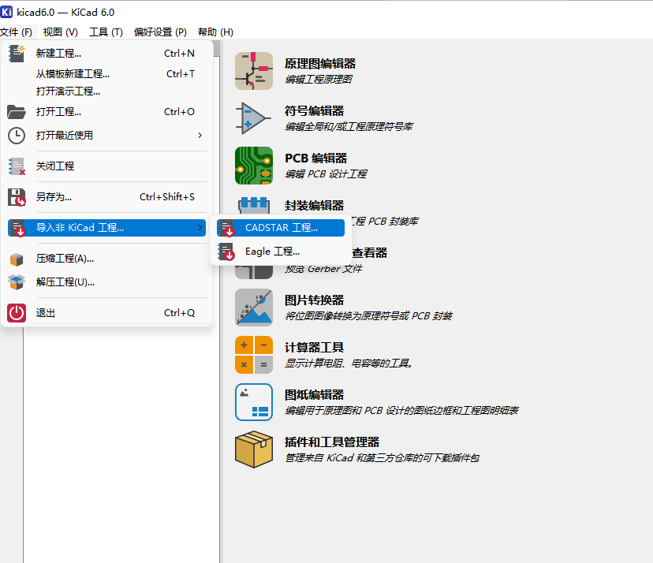653x563 pixels.
Task: Click the 符号编辑器 title text
Action: click(x=315, y=111)
